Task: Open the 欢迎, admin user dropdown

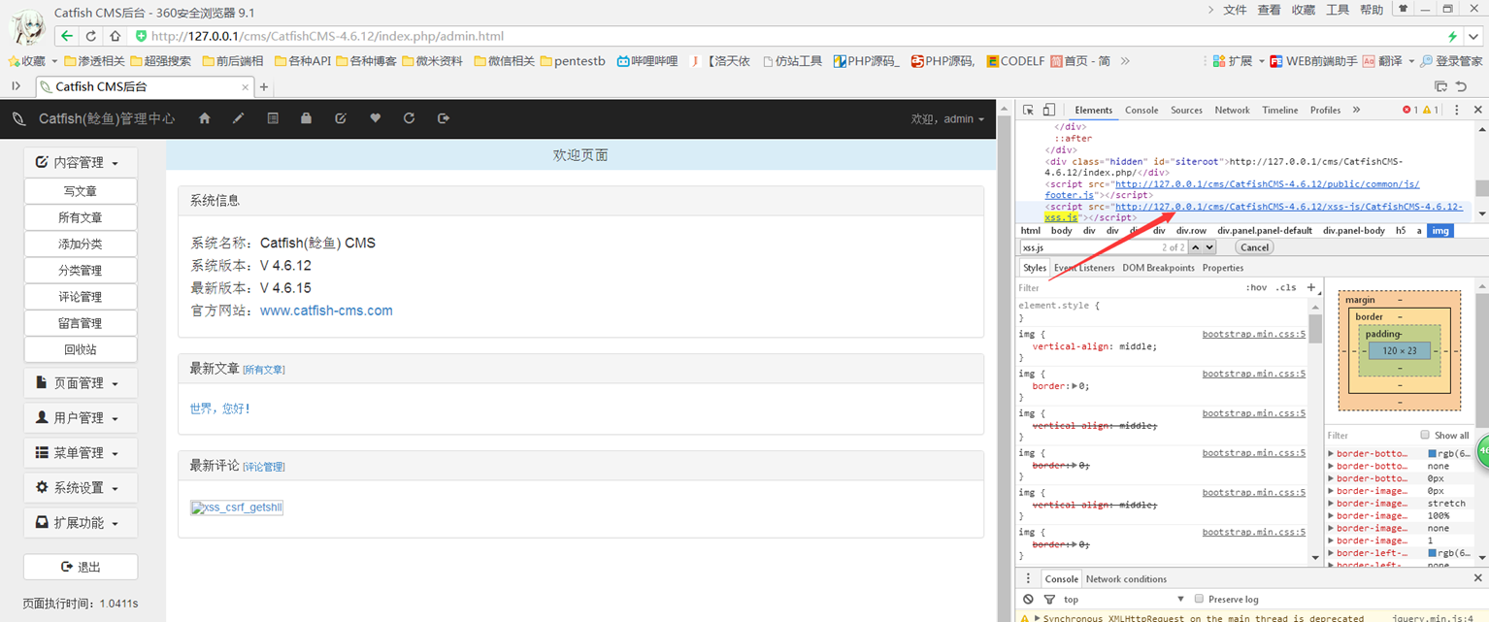Action: 947,118
